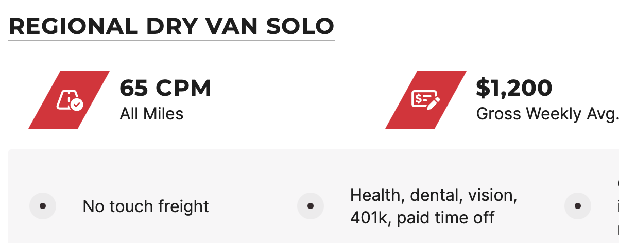This screenshot has height=243, width=619.
Task: Select the bullet beside Health, dental, vision
Action: point(311,206)
